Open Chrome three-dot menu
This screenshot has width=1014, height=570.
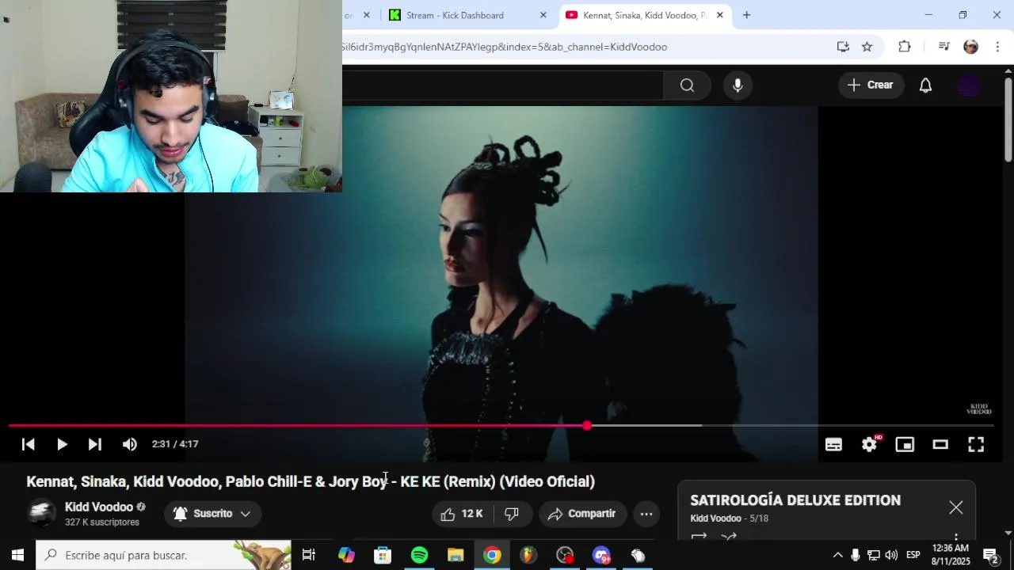pyautogui.click(x=998, y=47)
